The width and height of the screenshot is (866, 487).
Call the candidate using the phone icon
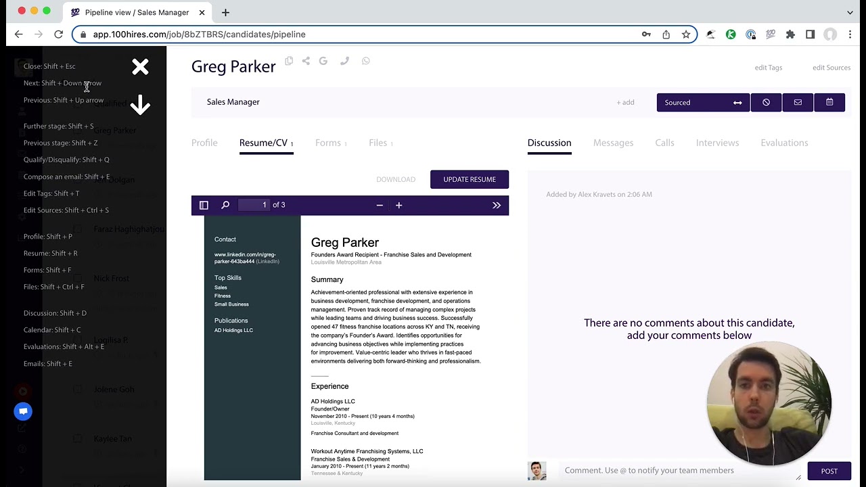point(344,61)
